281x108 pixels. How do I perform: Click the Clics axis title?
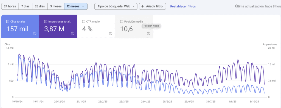(x=7, y=44)
